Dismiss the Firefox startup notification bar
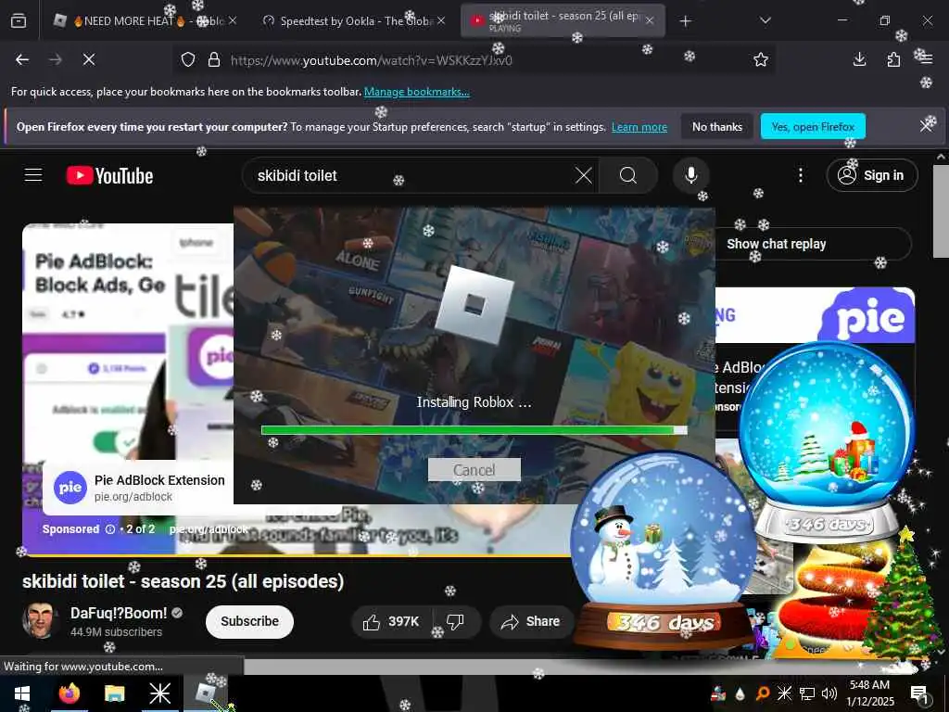The image size is (949, 712). coord(926,126)
